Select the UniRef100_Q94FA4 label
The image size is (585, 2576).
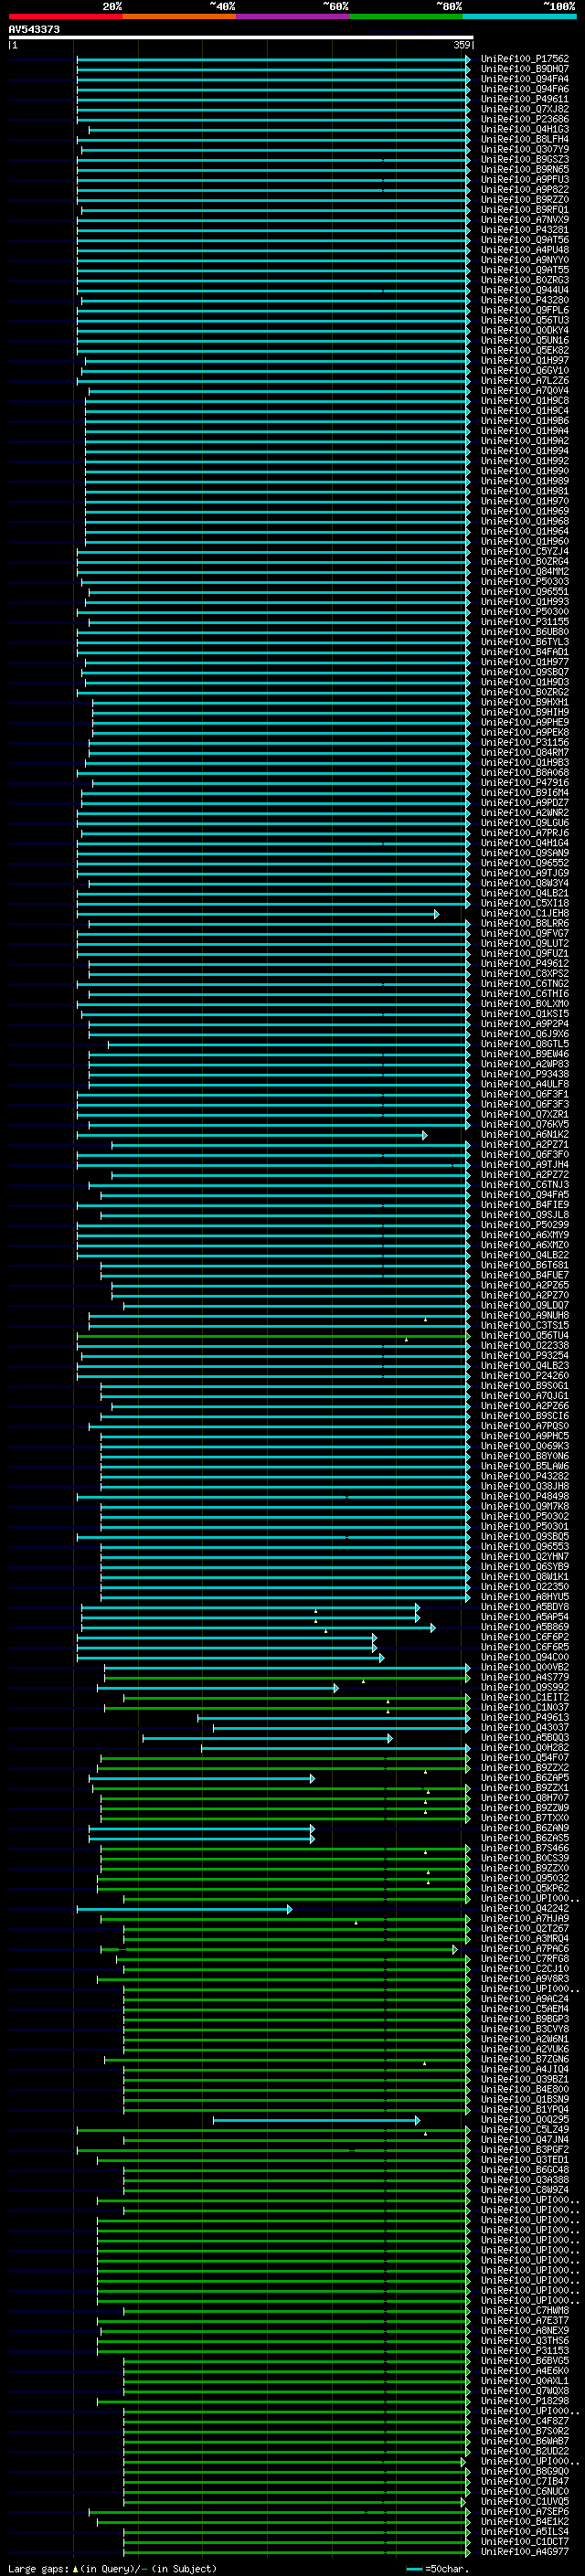click(524, 79)
